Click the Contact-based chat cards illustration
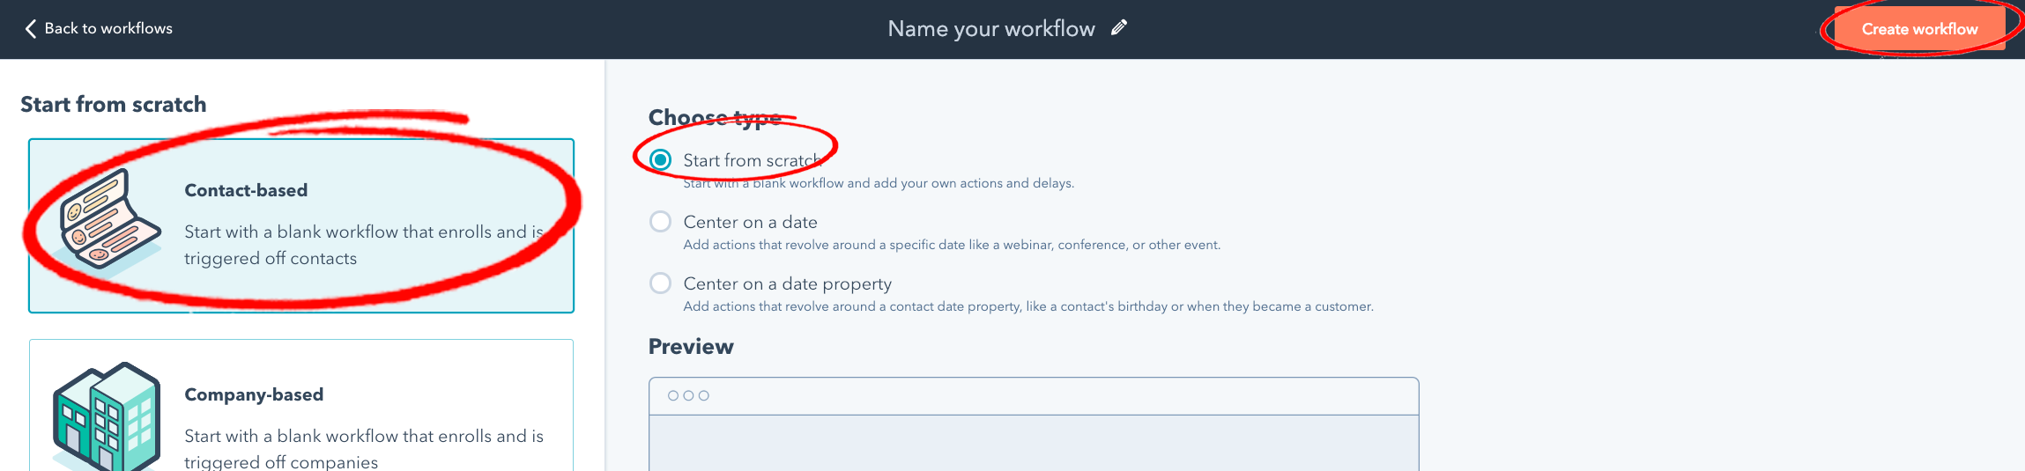The image size is (2025, 471). pos(109,219)
